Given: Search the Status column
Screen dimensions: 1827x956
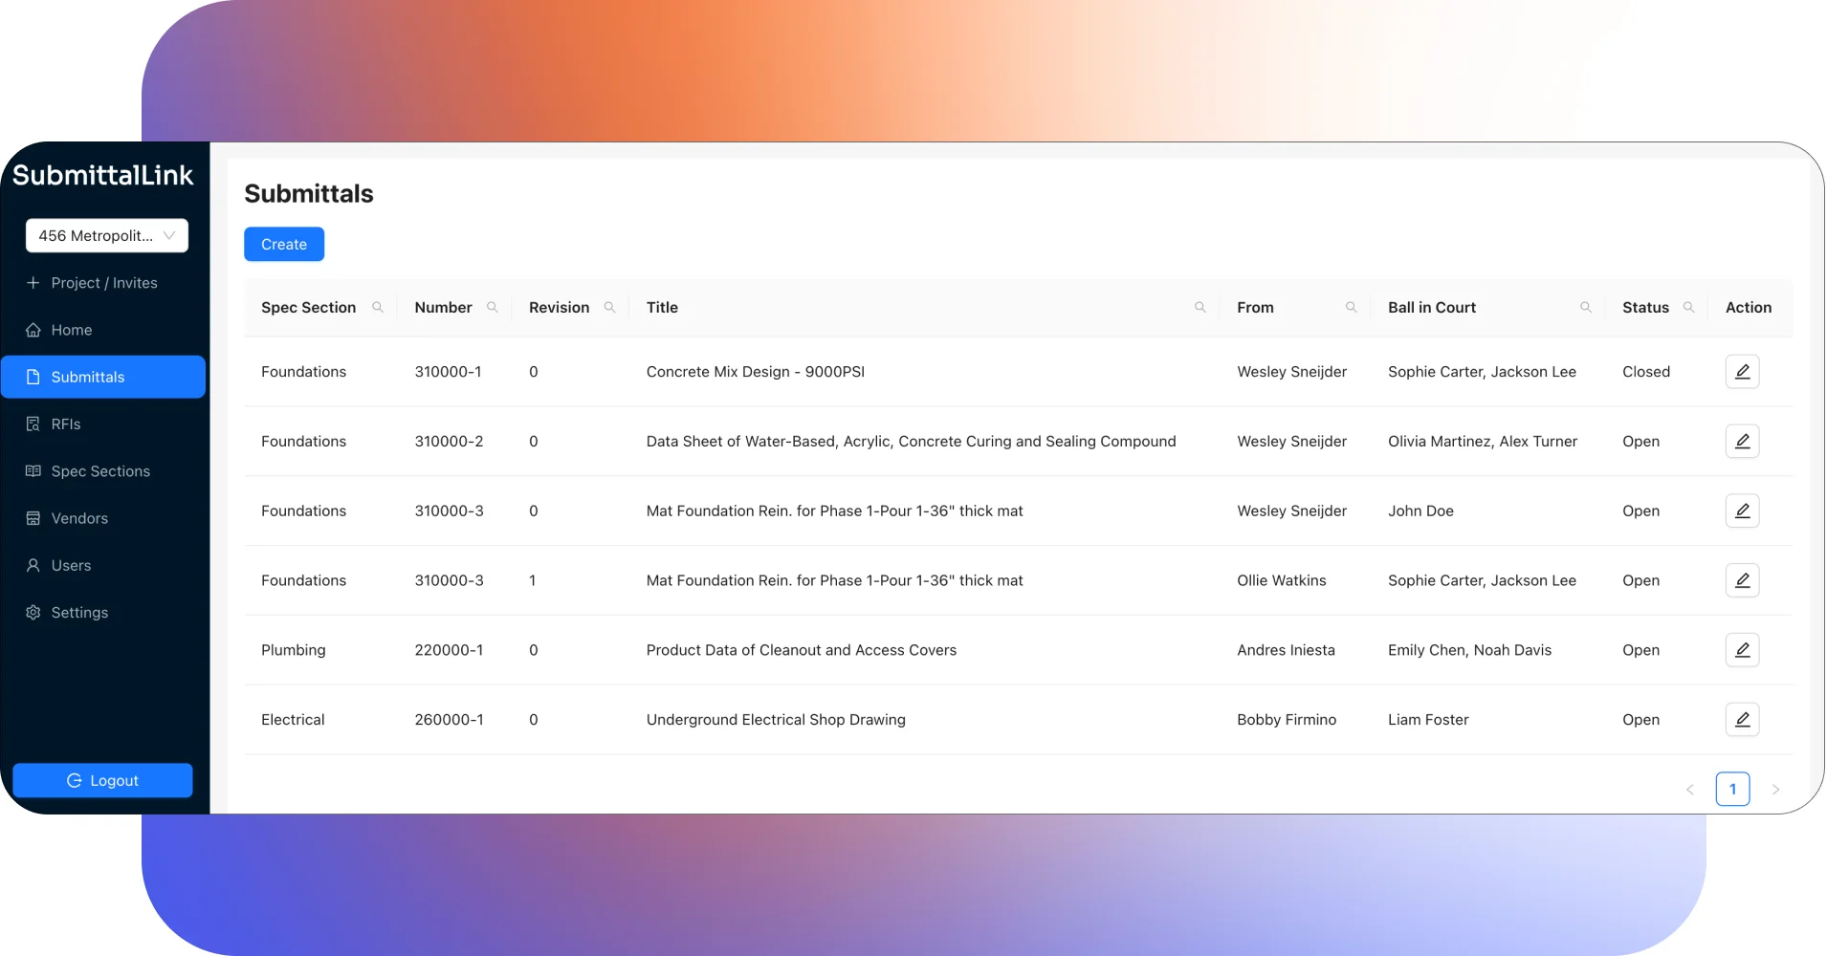Looking at the screenshot, I should [1689, 308].
